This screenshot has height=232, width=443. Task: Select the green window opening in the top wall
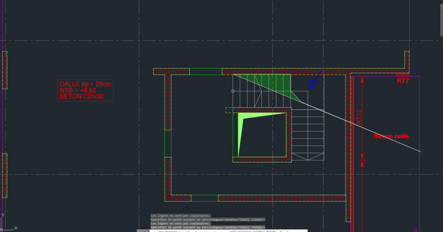tap(206, 71)
